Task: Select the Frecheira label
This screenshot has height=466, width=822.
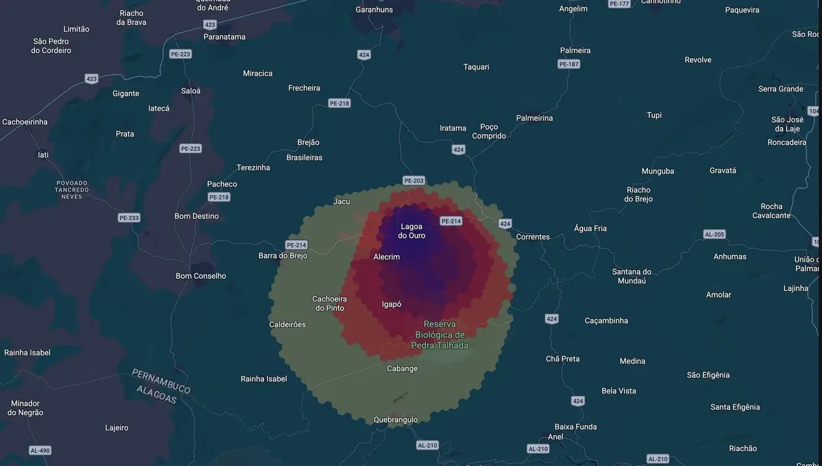Action: tap(304, 88)
